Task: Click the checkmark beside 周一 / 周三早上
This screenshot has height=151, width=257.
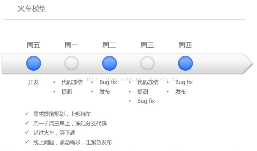Action: coord(27,123)
